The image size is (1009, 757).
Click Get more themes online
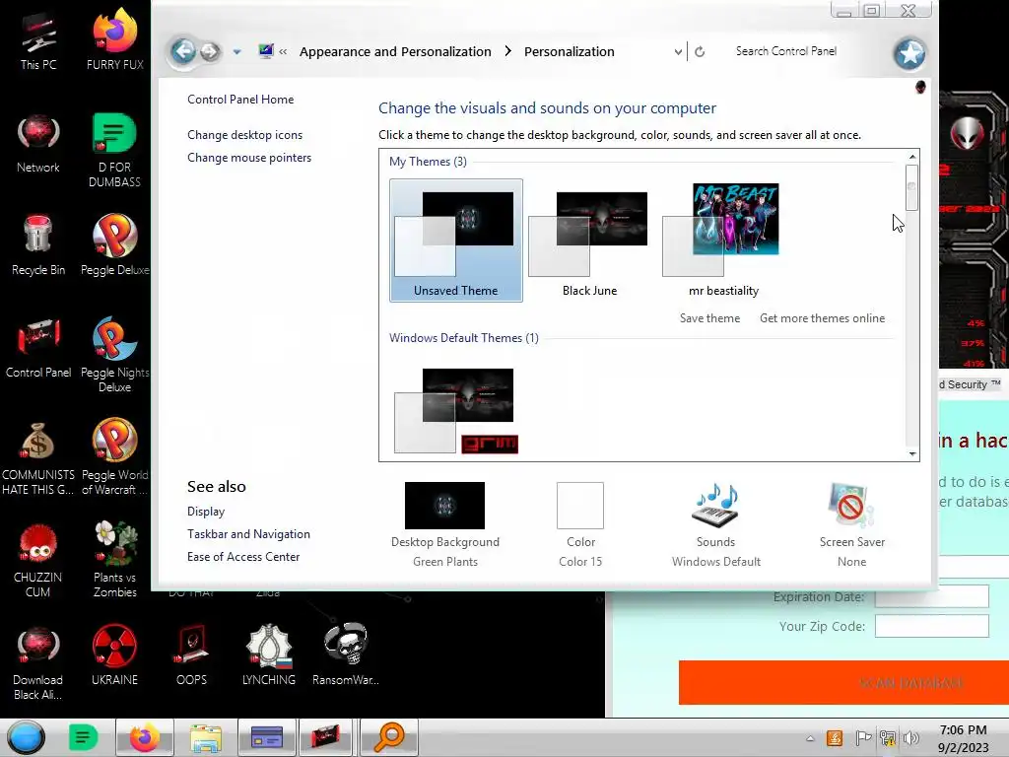(822, 318)
